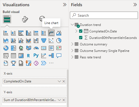This screenshot has width=139, height=107.
Task: Select the Pie chart visual
Action: (x=59, y=41)
